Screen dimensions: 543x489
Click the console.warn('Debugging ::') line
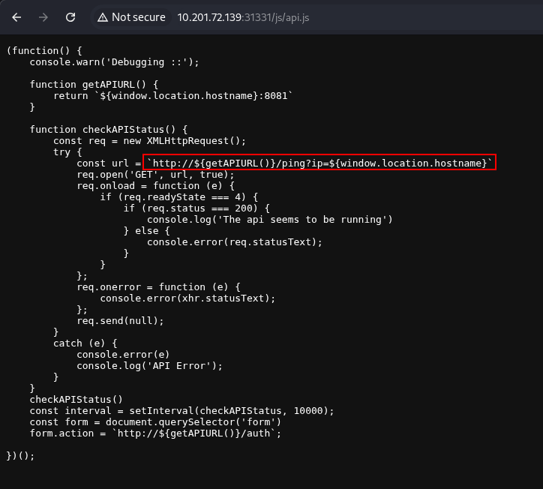click(x=114, y=61)
